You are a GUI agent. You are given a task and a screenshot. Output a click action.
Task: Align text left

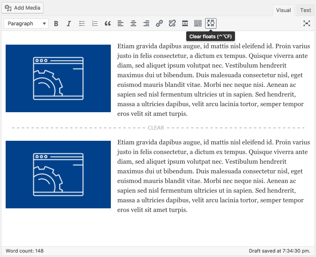coord(121,23)
